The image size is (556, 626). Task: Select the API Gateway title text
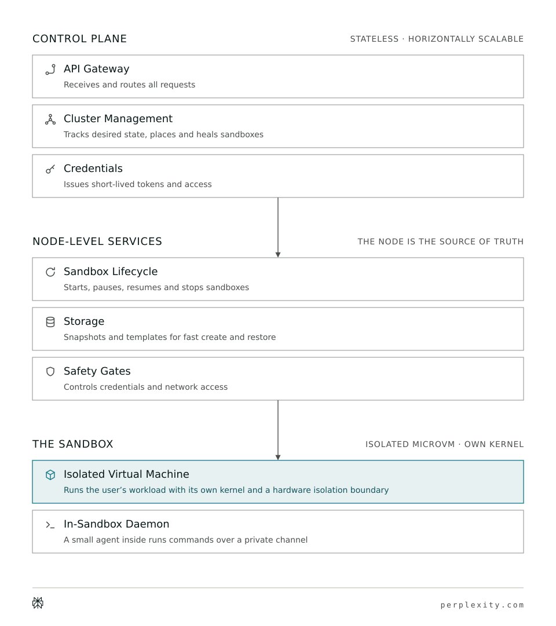coord(97,69)
